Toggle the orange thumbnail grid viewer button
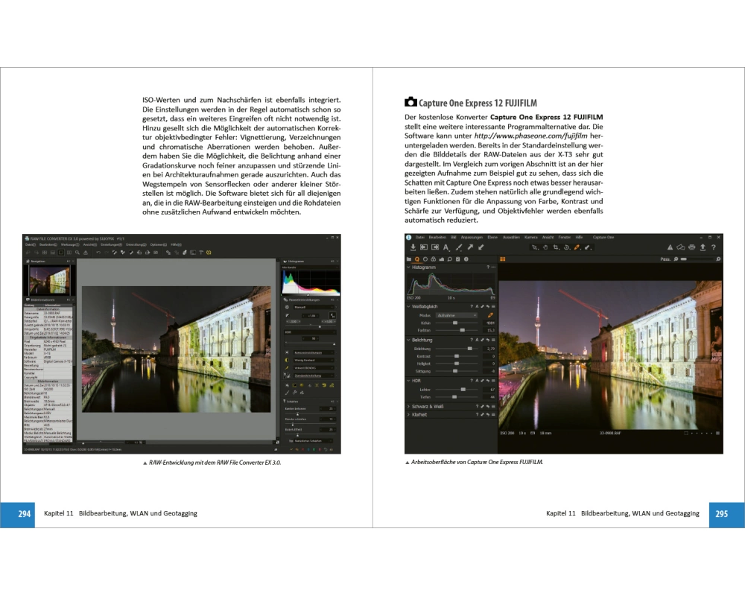 503,259
